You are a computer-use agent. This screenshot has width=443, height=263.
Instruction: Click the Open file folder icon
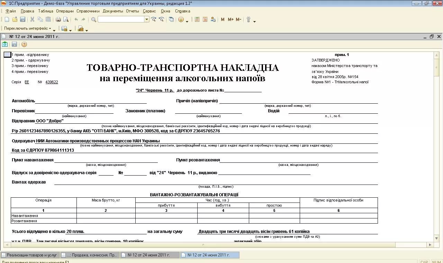15,20
